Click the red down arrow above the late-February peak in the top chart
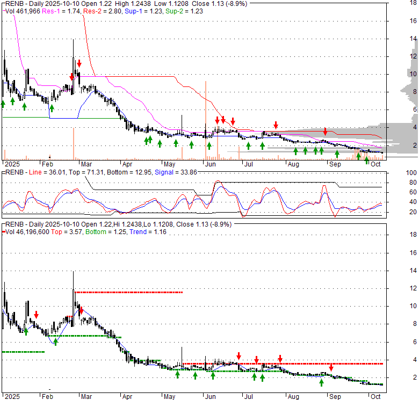 tap(79, 63)
